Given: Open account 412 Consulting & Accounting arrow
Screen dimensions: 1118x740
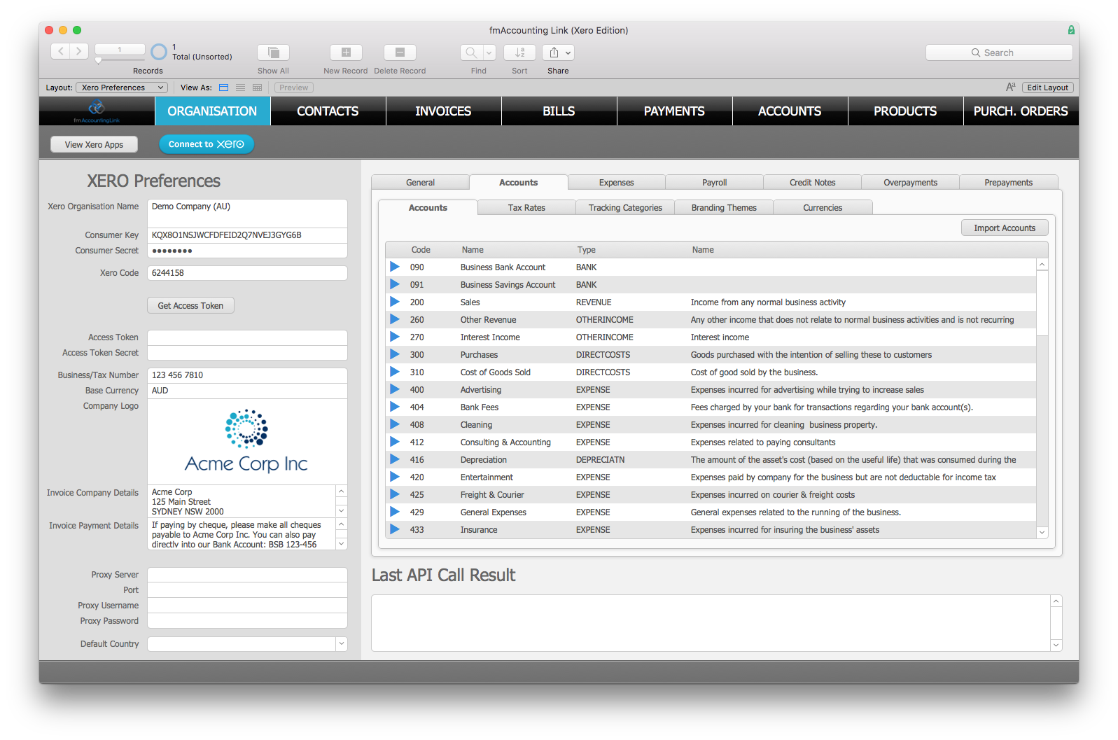Looking at the screenshot, I should pyautogui.click(x=395, y=442).
